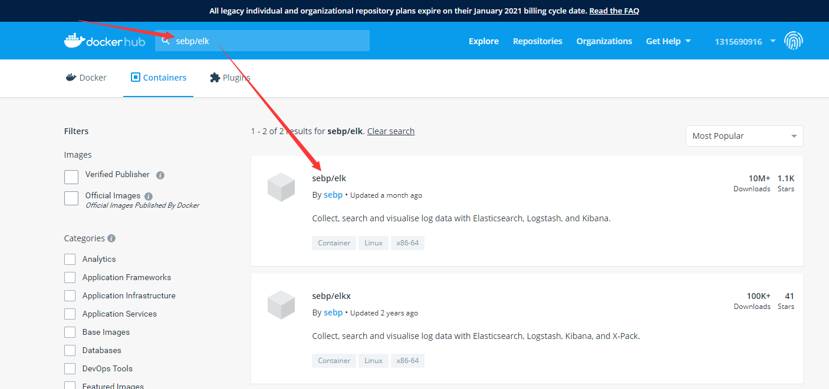Click the 100K+ Downloads count
Image resolution: width=829 pixels, height=389 pixels.
pos(752,301)
